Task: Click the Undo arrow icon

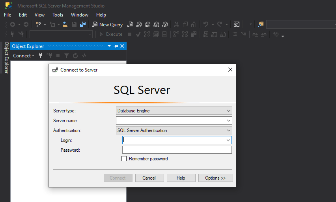Action: (206, 24)
